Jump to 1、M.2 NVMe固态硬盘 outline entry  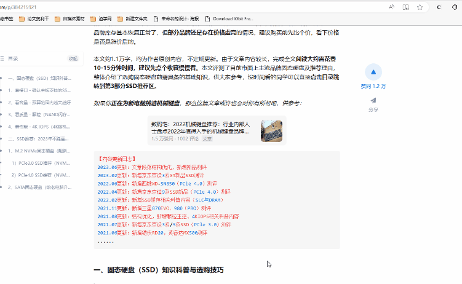click(39, 151)
